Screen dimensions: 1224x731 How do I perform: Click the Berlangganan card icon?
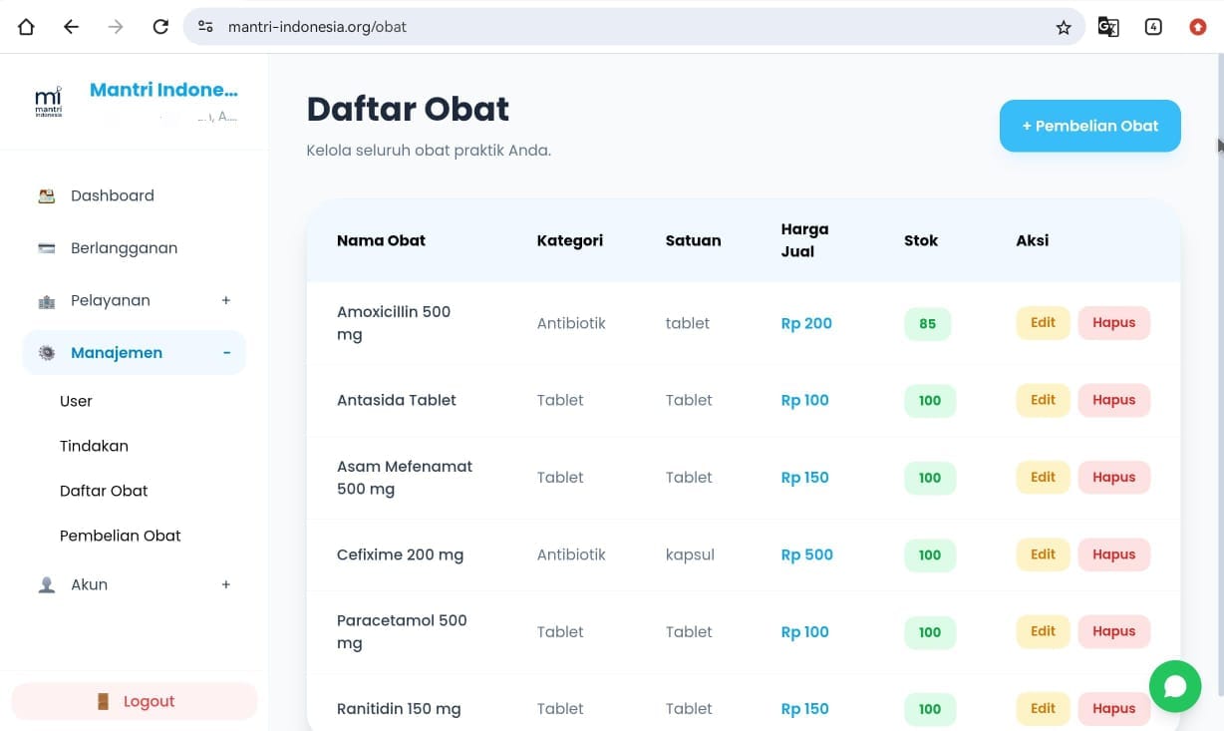coord(47,248)
